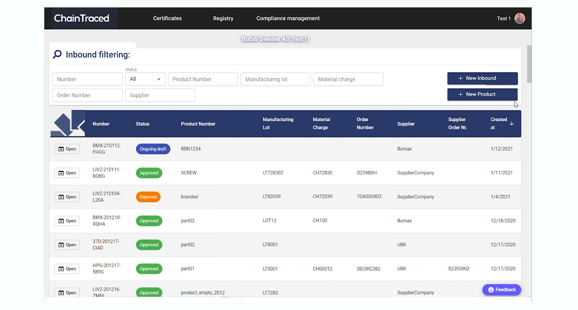Select created date 1/12/2021

click(x=502, y=149)
